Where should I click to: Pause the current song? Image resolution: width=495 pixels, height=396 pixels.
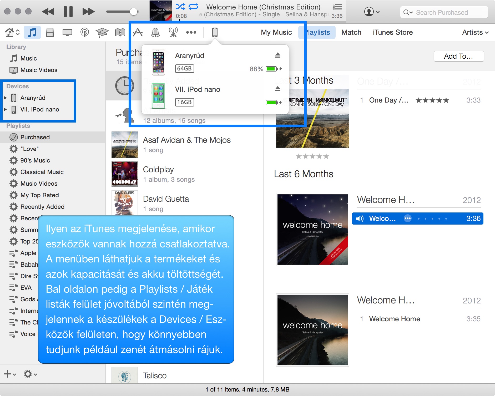(68, 12)
